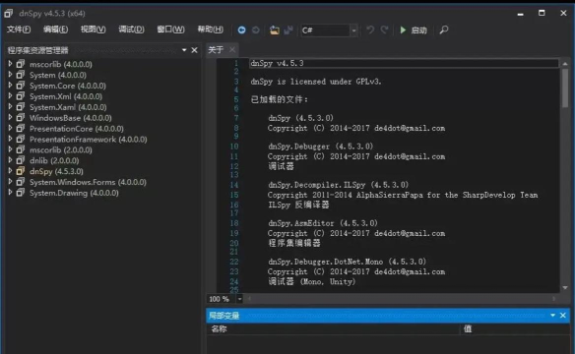Click the open file folder icon

[x=275, y=30]
